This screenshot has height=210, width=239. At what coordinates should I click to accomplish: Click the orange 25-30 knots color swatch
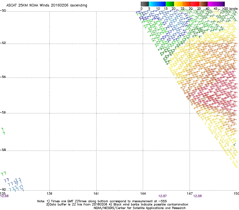(187, 4)
